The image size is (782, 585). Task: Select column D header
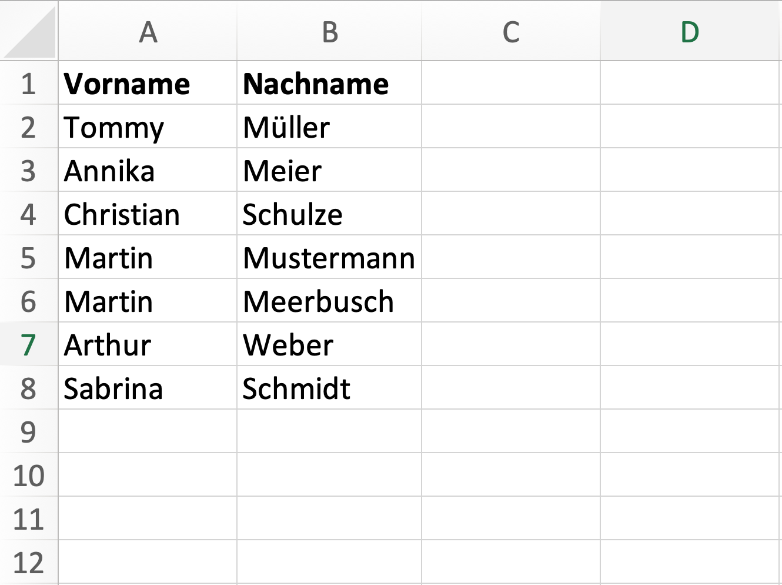pos(690,32)
